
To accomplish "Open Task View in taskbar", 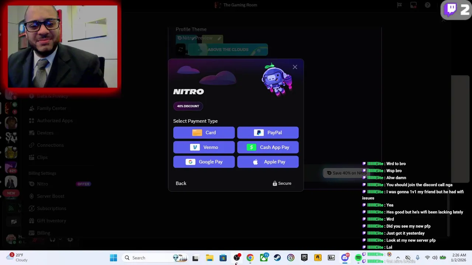I will click(195, 258).
